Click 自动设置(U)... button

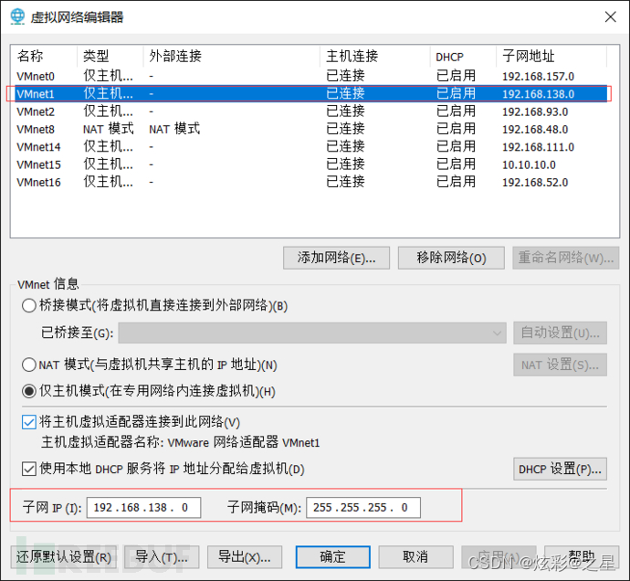[x=560, y=333]
